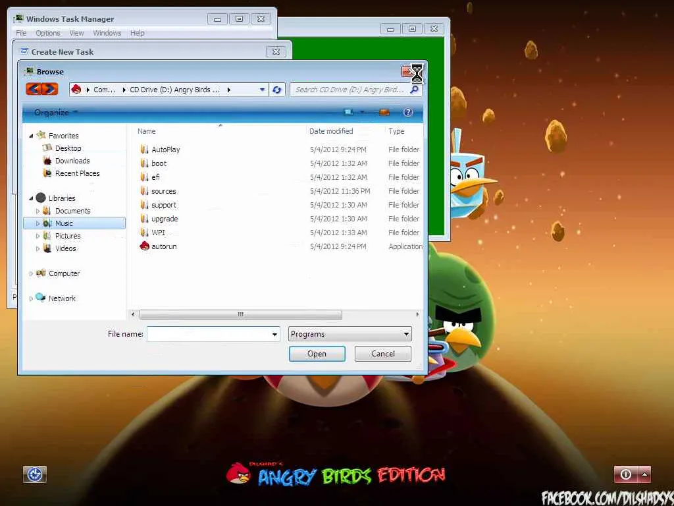Select the sources folder icon

point(144,190)
